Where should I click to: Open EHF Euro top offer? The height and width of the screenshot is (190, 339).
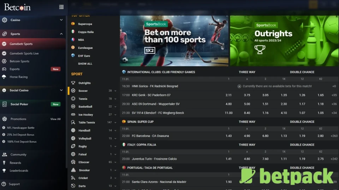click(84, 56)
